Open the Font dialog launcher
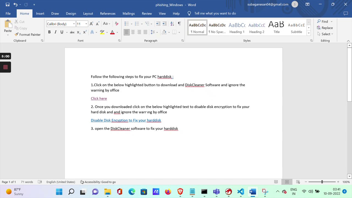This screenshot has height=198, width=352. pyautogui.click(x=119, y=40)
